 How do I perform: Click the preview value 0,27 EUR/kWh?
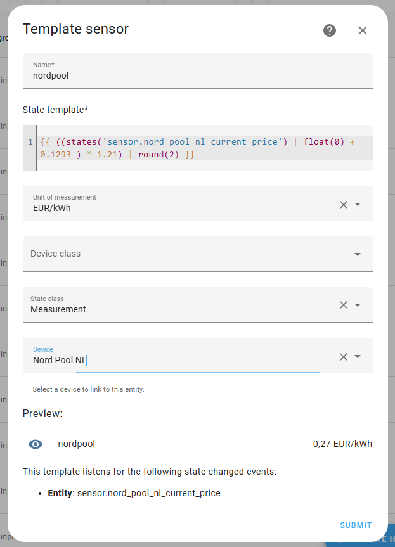pyautogui.click(x=342, y=444)
